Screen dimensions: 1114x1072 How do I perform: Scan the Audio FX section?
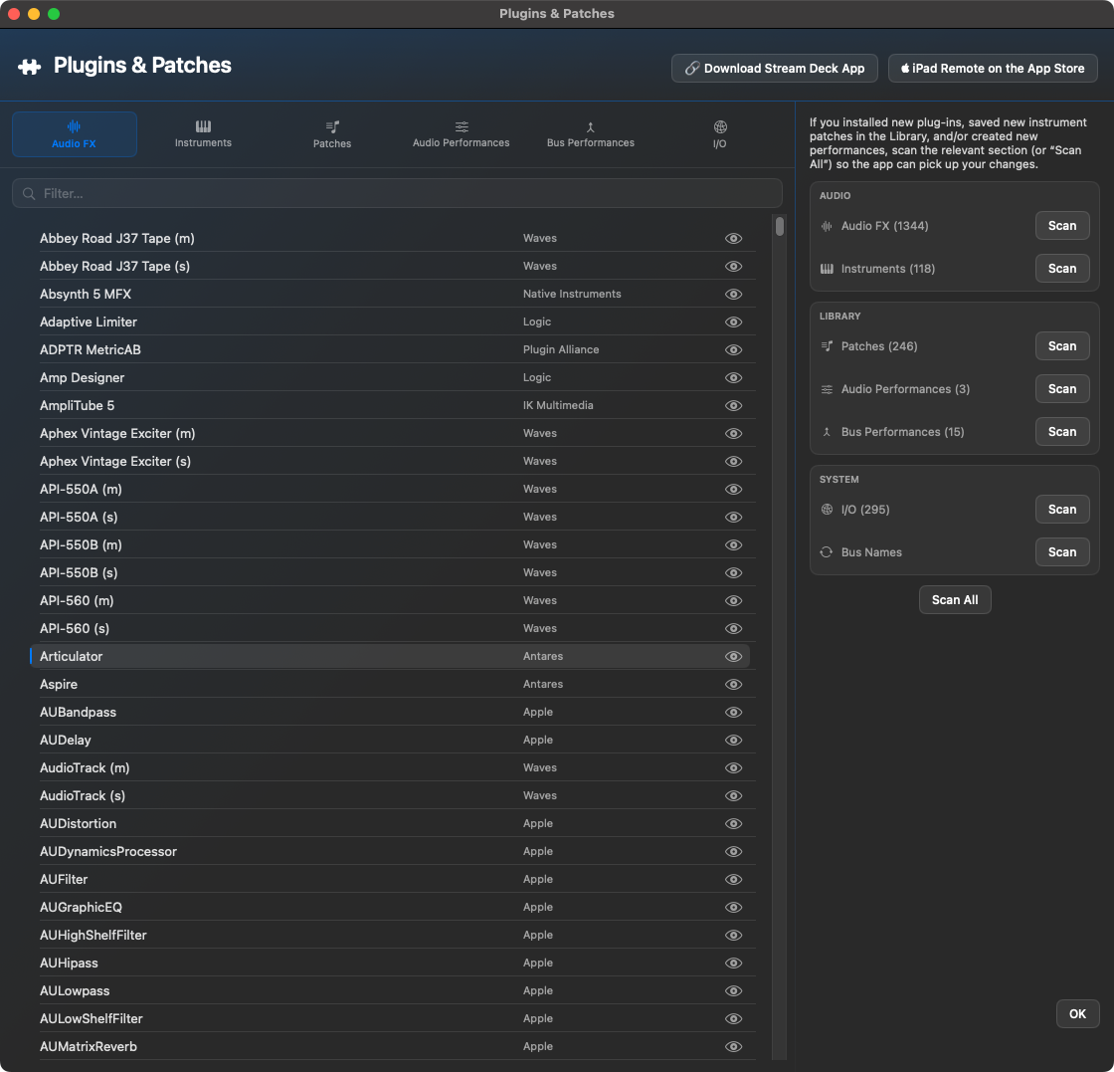(x=1062, y=226)
